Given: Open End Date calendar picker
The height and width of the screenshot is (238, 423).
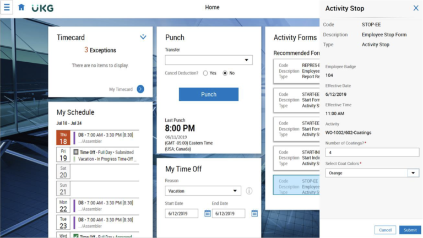Looking at the screenshot, I should pyautogui.click(x=254, y=213).
